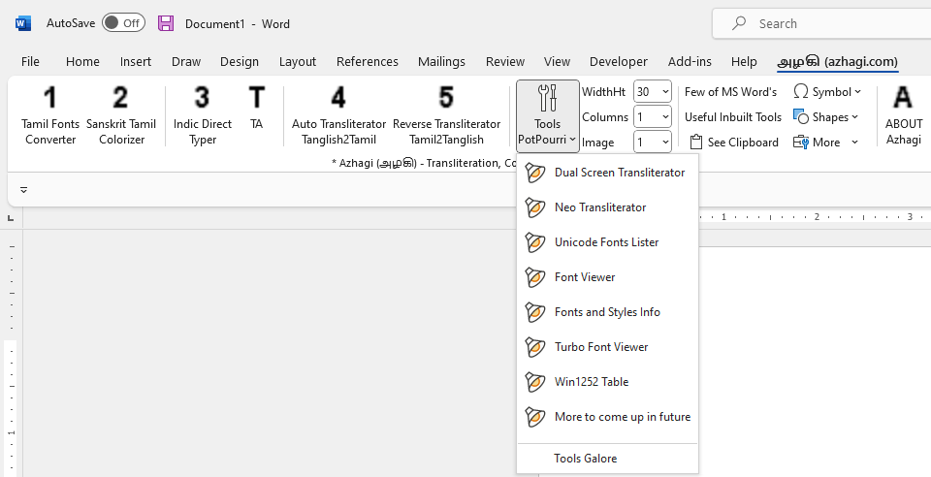Viewport: 931px width, 477px height.
Task: Open the Mailings tab
Action: coord(441,62)
